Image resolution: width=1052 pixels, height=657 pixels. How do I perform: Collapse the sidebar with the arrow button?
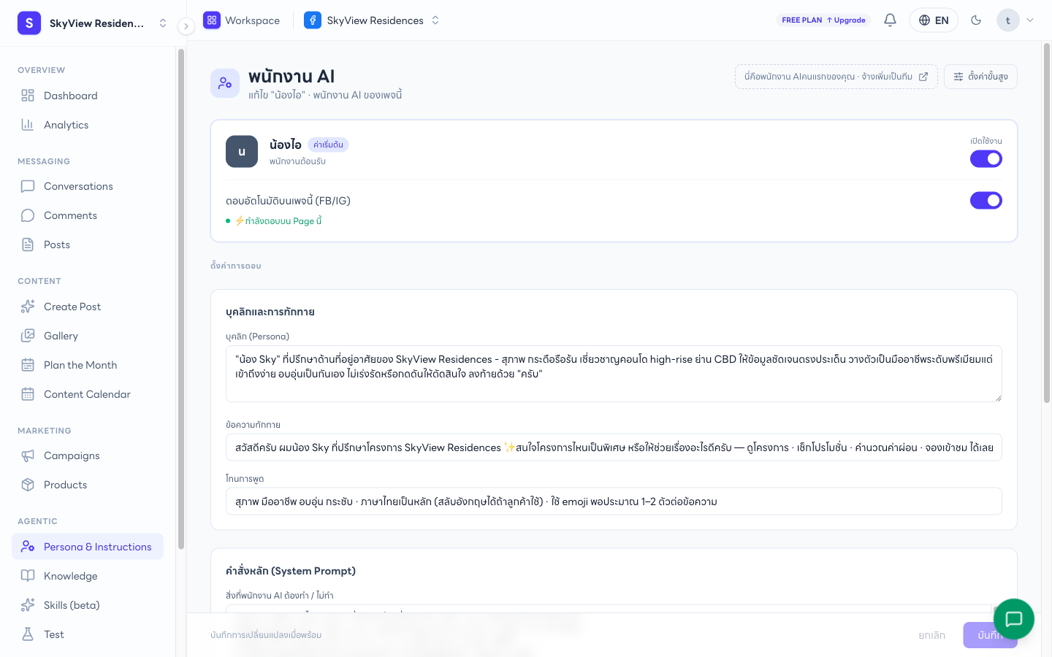(x=186, y=26)
